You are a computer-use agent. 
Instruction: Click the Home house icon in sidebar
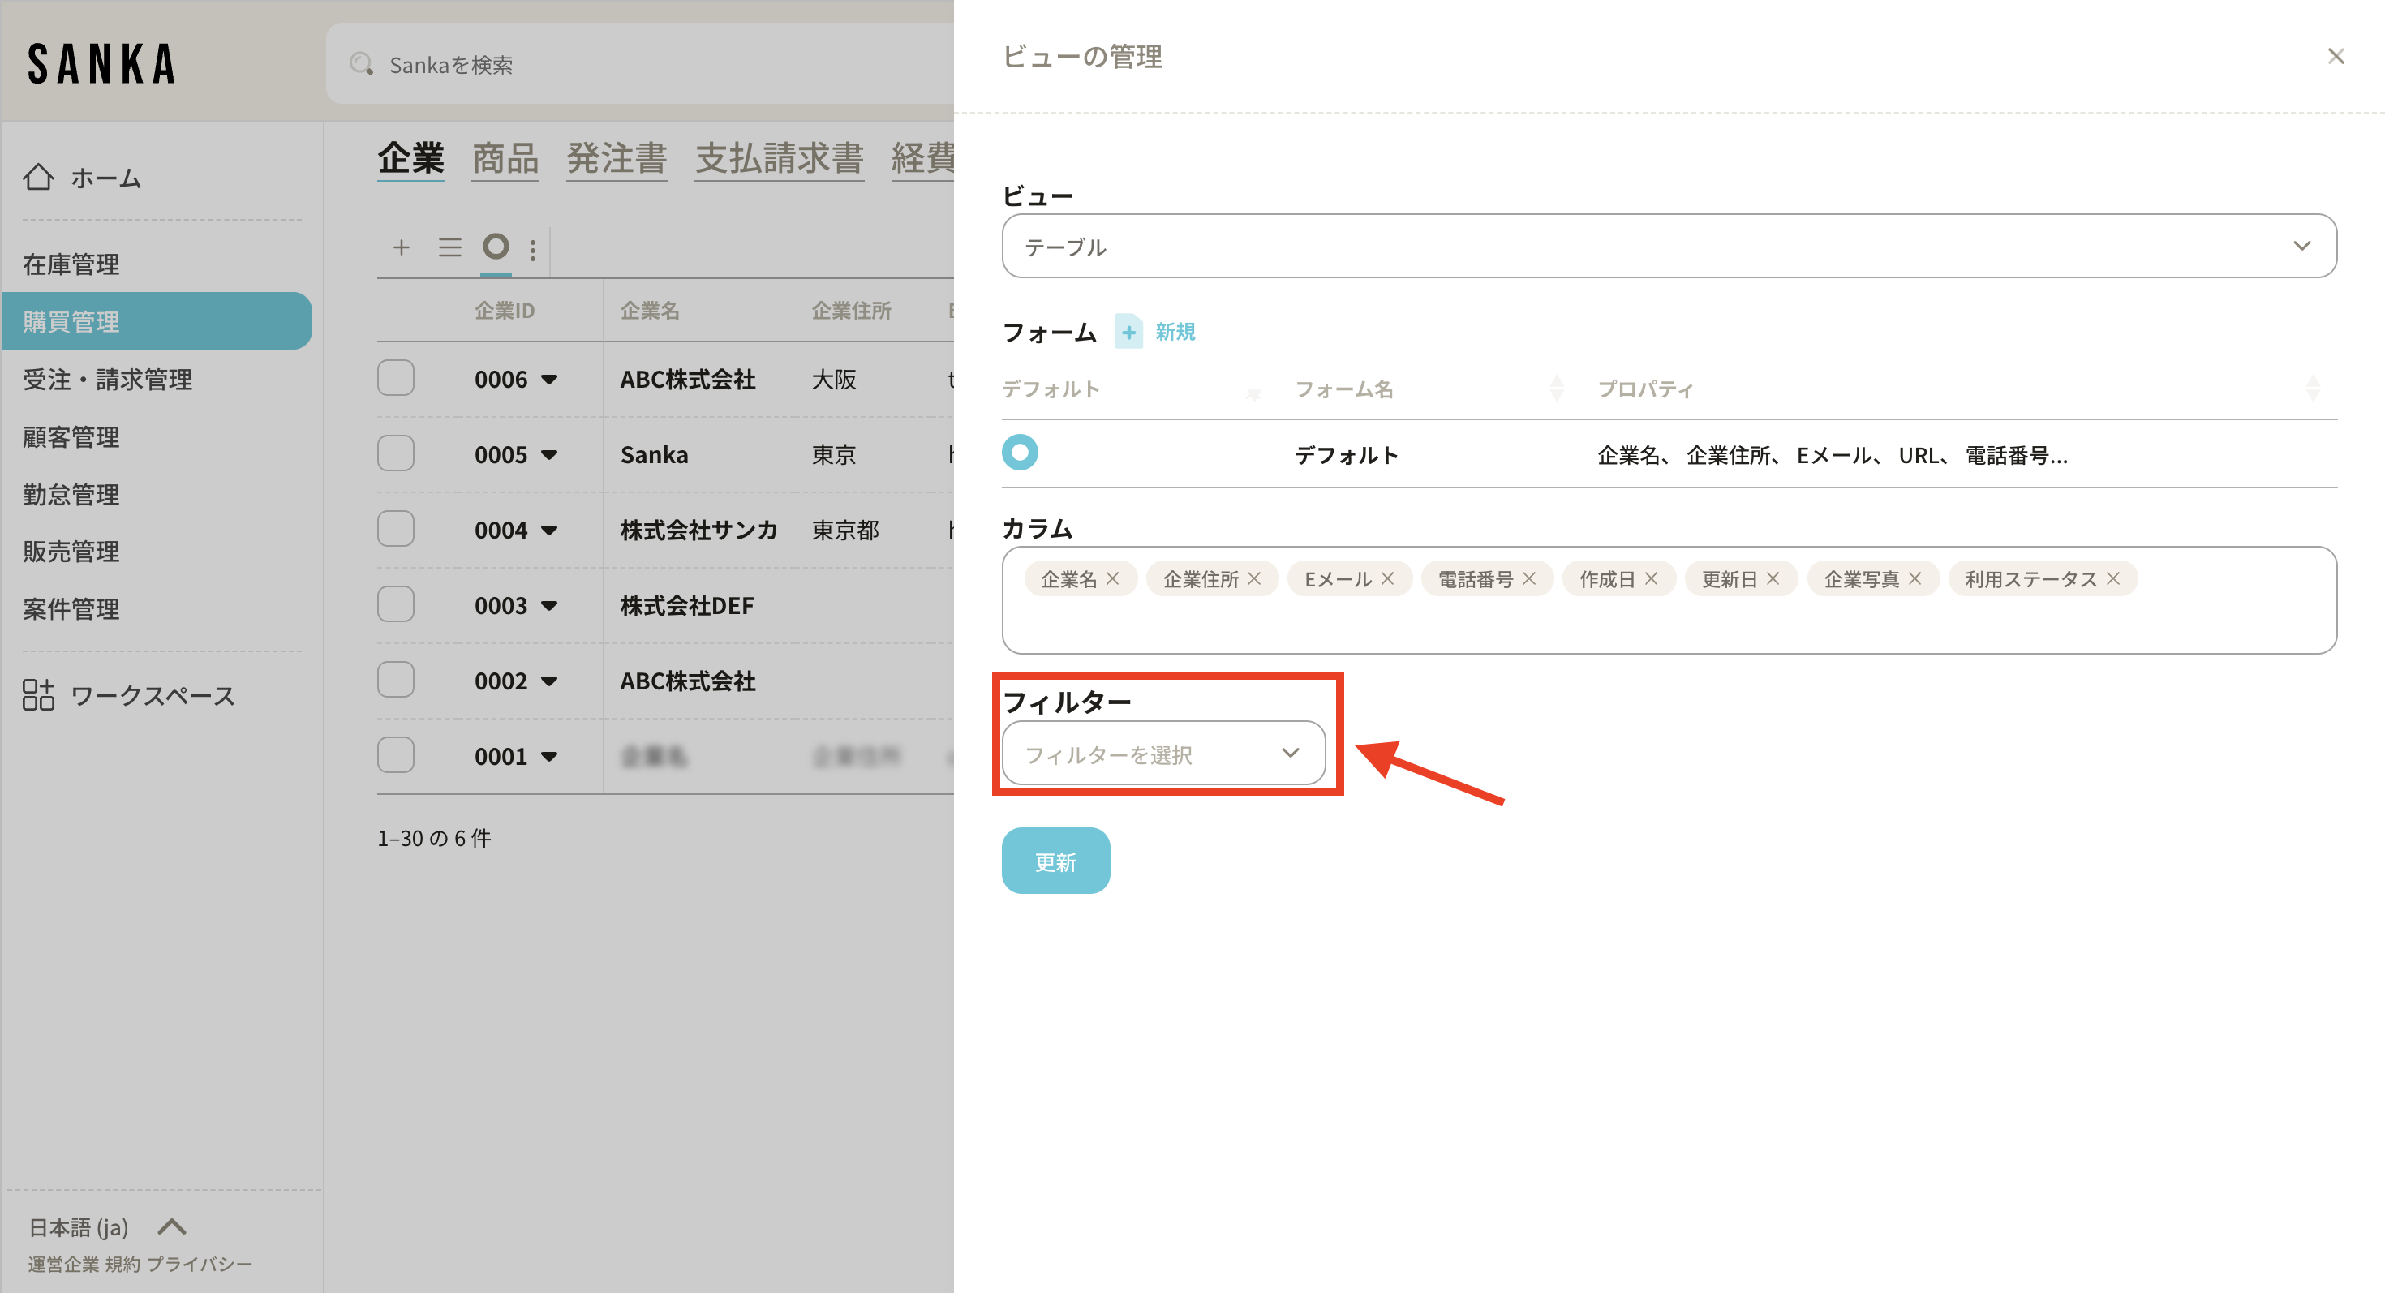point(38,177)
